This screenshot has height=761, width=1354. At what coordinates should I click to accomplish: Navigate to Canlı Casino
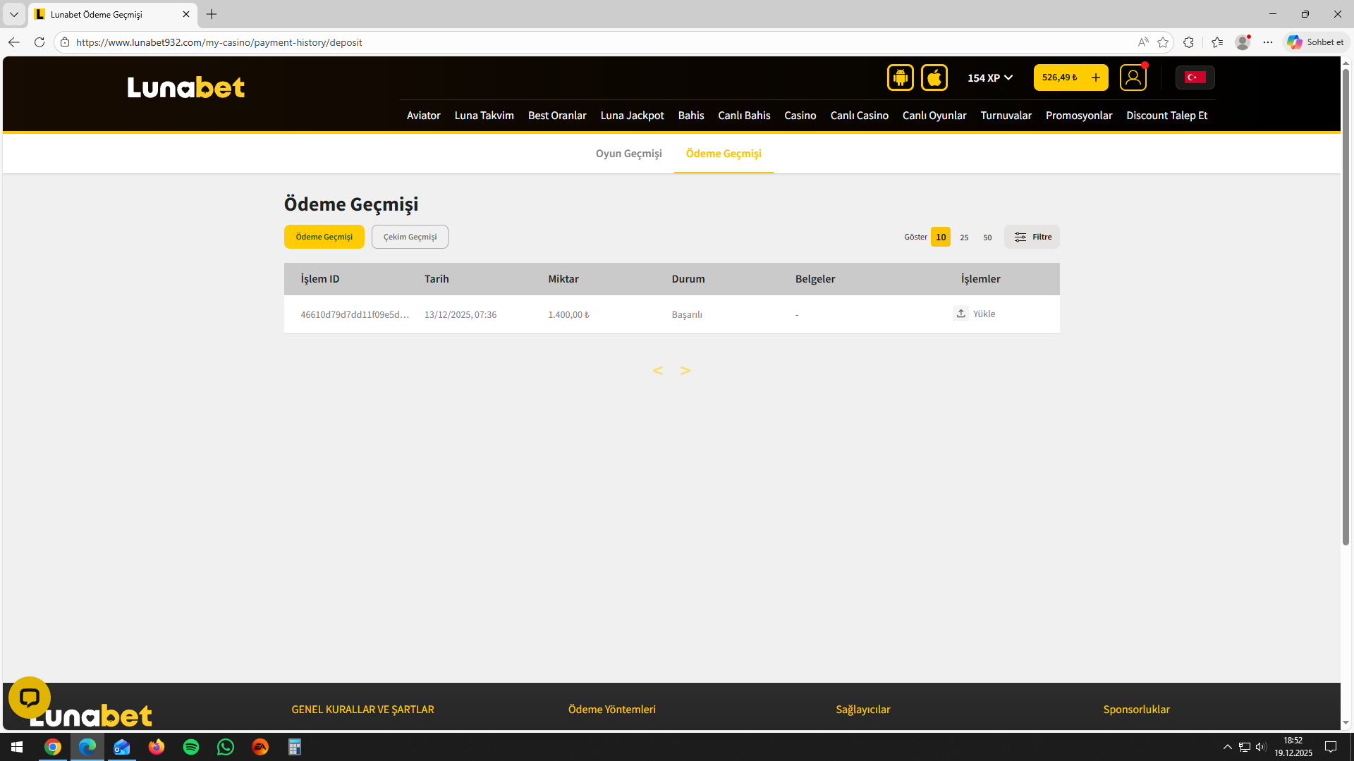860,116
